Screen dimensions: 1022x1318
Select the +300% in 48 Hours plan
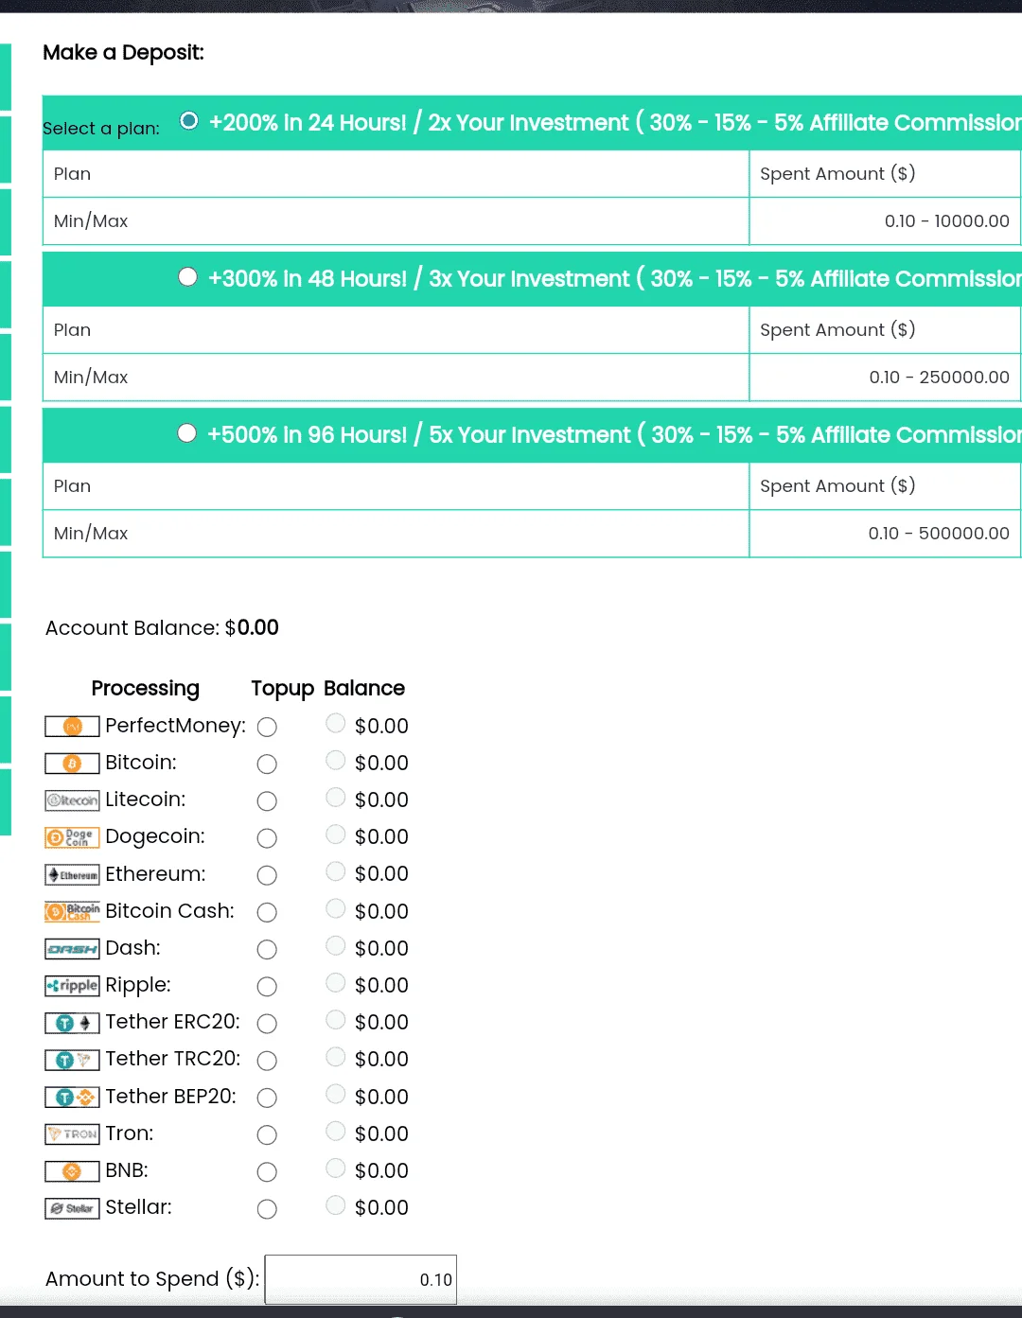188,276
